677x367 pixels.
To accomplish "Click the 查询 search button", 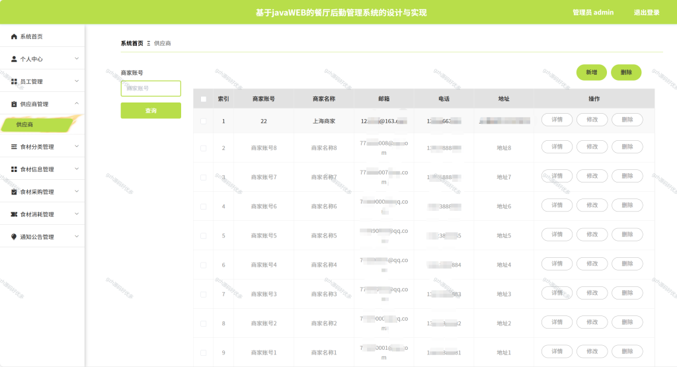I will [151, 110].
